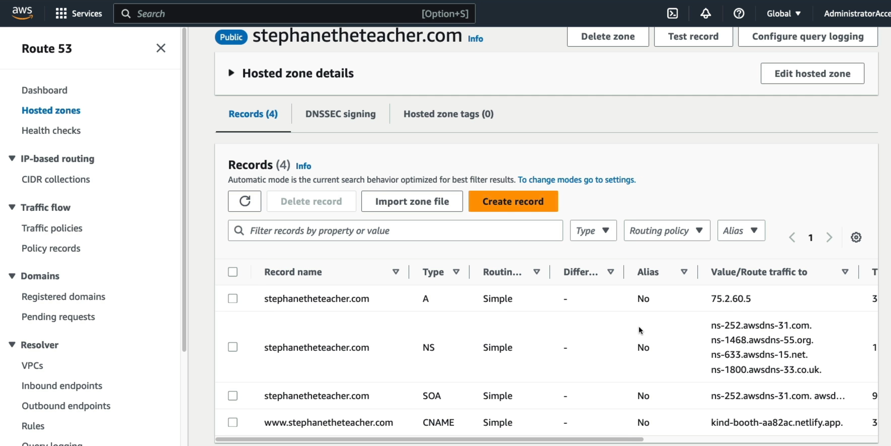
Task: Open the Type filter dropdown
Action: pos(593,231)
